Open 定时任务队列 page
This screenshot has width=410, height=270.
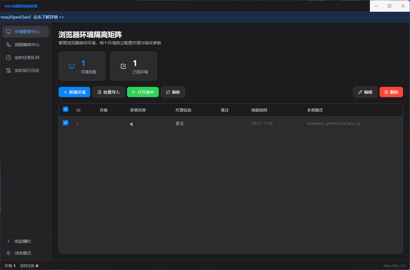tap(25, 58)
